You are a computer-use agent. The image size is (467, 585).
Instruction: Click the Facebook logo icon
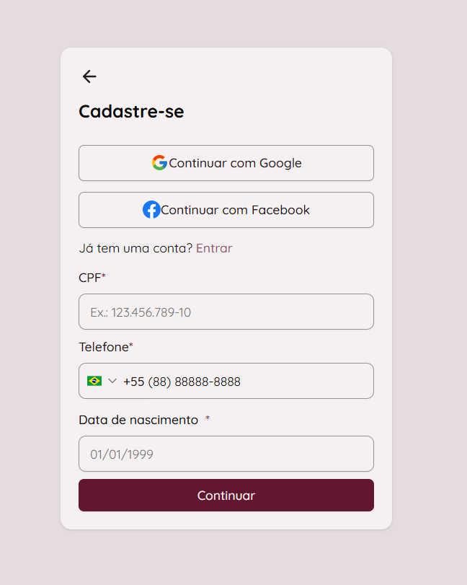click(x=151, y=210)
